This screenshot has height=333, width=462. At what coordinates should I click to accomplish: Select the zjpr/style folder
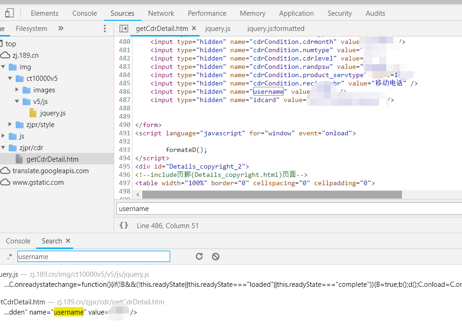tap(40, 125)
